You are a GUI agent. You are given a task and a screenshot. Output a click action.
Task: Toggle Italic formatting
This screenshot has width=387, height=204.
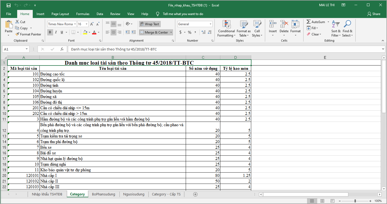click(x=56, y=32)
